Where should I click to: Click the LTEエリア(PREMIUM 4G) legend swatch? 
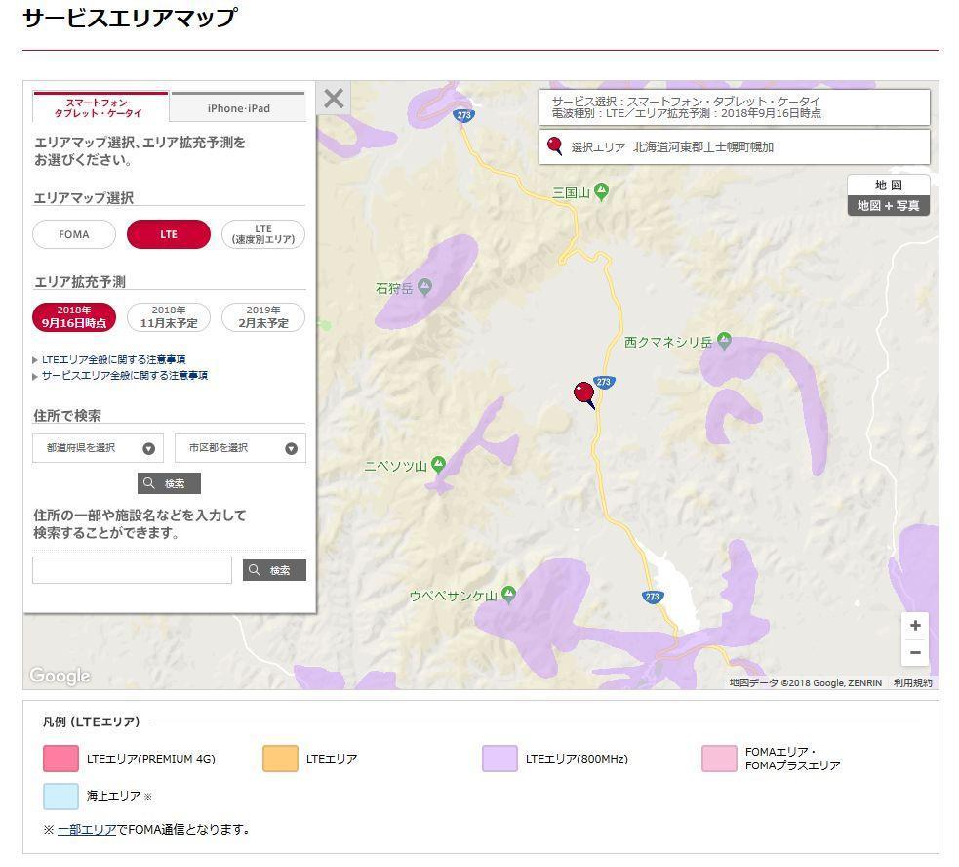61,759
